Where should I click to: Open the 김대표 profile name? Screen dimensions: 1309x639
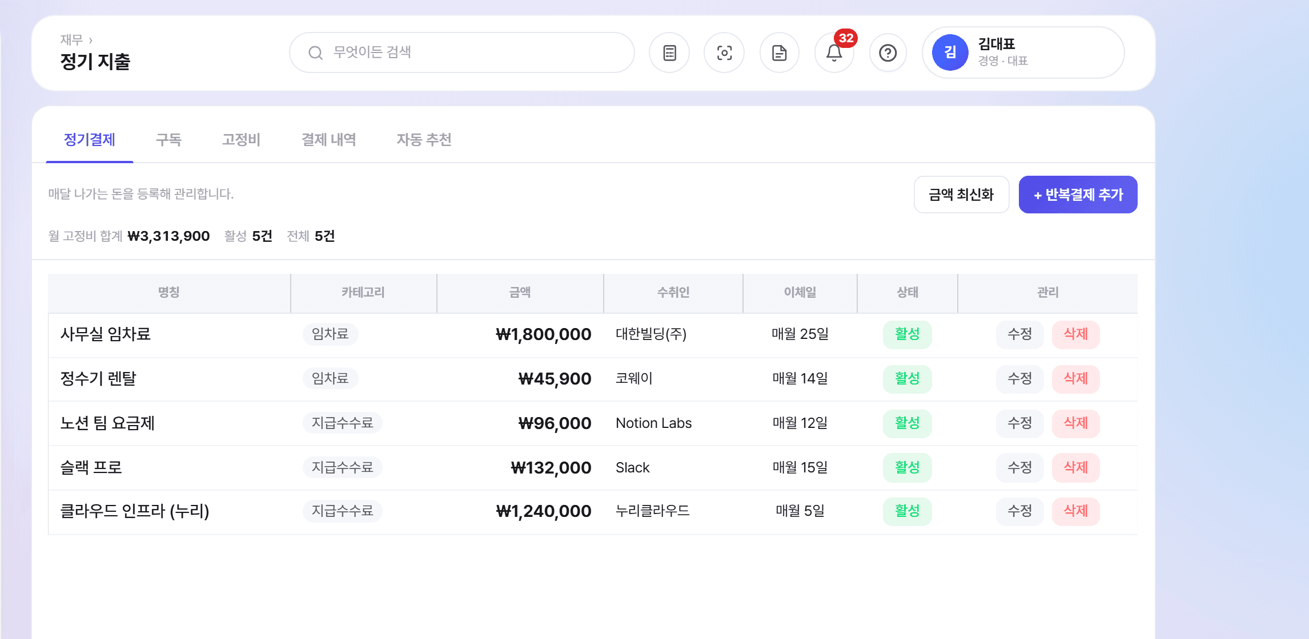click(997, 44)
